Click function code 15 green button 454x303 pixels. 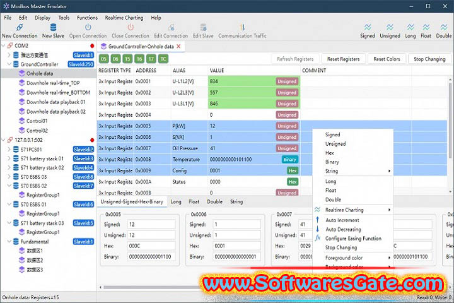pyautogui.click(x=127, y=59)
